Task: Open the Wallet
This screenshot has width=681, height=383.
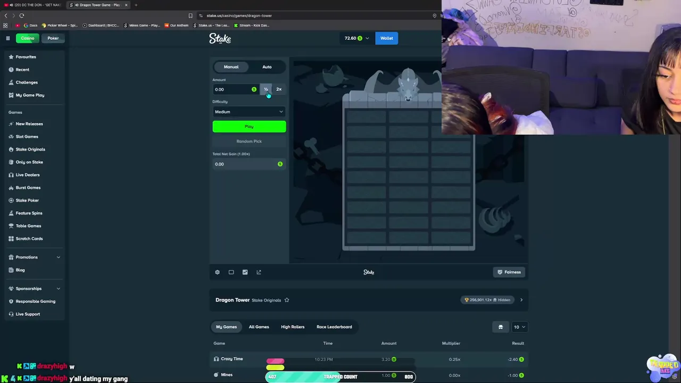Action: point(387,38)
